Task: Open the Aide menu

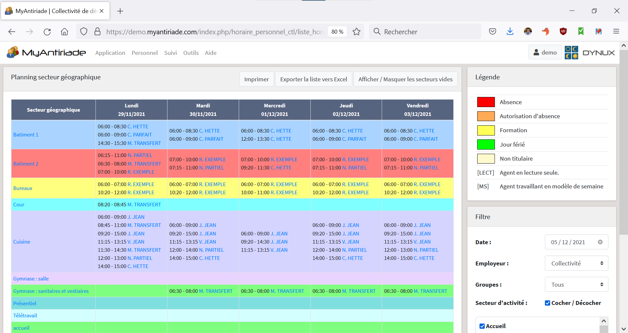Action: 211,53
